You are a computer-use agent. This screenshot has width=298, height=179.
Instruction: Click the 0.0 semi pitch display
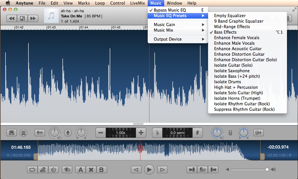177,133
